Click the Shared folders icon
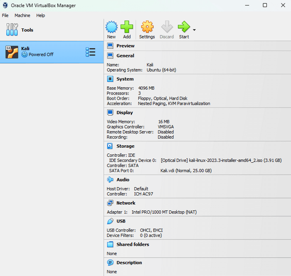This screenshot has height=276, width=291. pos(110,244)
